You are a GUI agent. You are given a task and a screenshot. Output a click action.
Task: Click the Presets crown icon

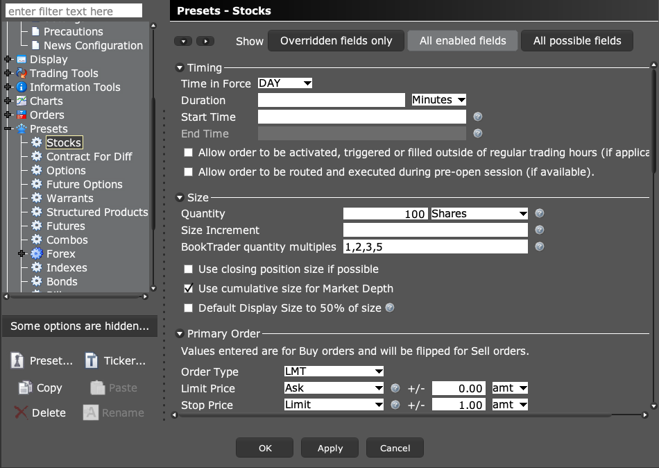pyautogui.click(x=22, y=128)
